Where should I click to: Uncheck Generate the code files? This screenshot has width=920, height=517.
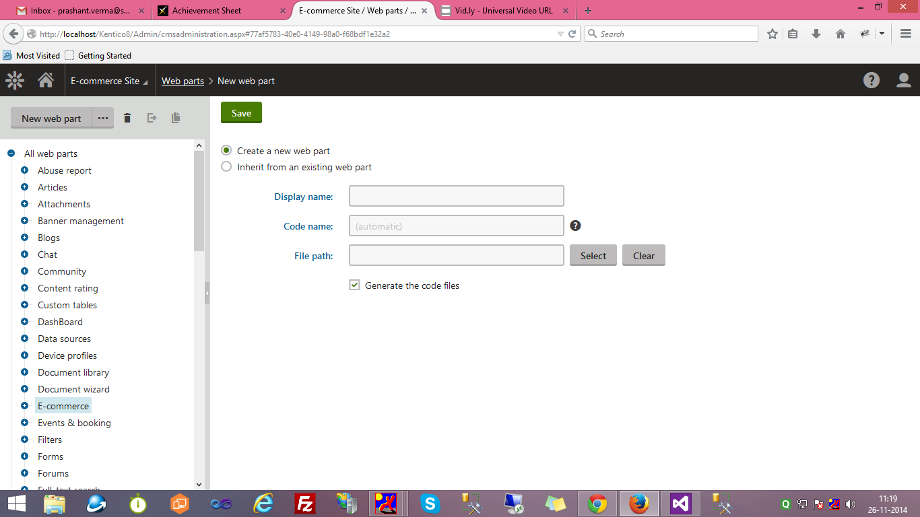click(355, 285)
